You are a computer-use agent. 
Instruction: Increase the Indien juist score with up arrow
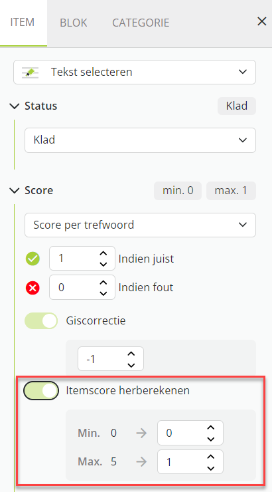(103, 253)
